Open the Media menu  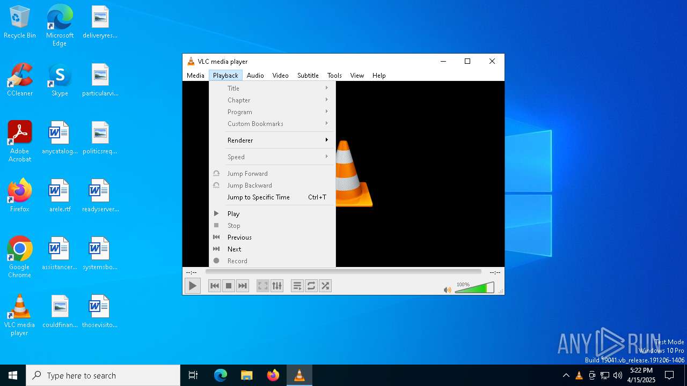195,76
